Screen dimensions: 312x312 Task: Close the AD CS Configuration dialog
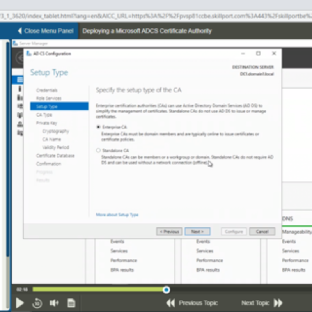pyautogui.click(x=274, y=53)
